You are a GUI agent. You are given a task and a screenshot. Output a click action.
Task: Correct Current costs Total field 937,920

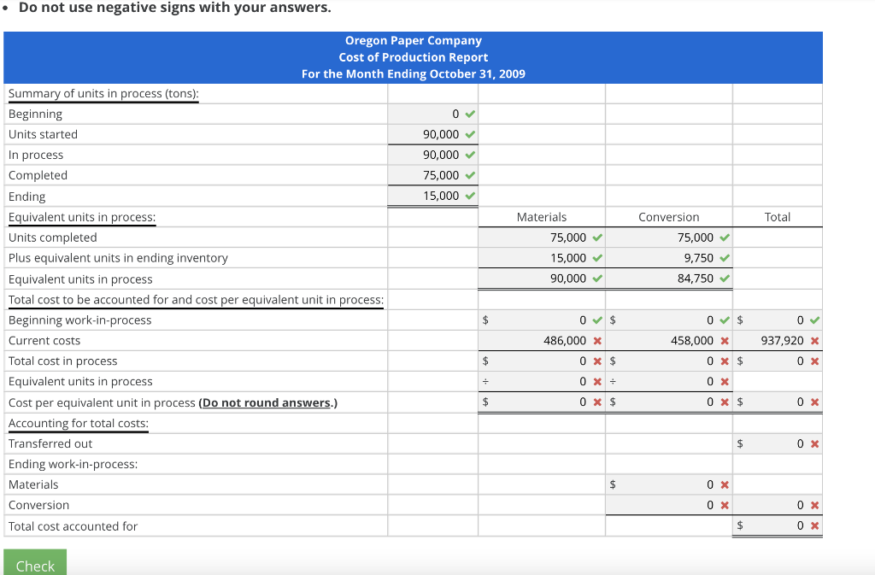[x=778, y=340]
